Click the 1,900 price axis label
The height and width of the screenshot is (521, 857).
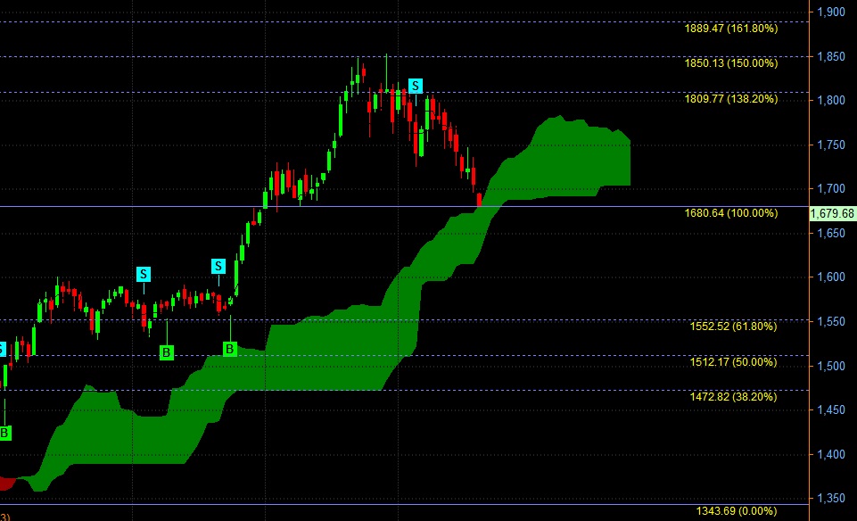point(831,12)
